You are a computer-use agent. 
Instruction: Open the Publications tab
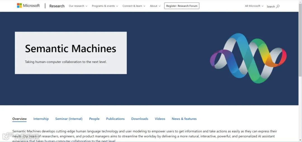click(x=115, y=119)
